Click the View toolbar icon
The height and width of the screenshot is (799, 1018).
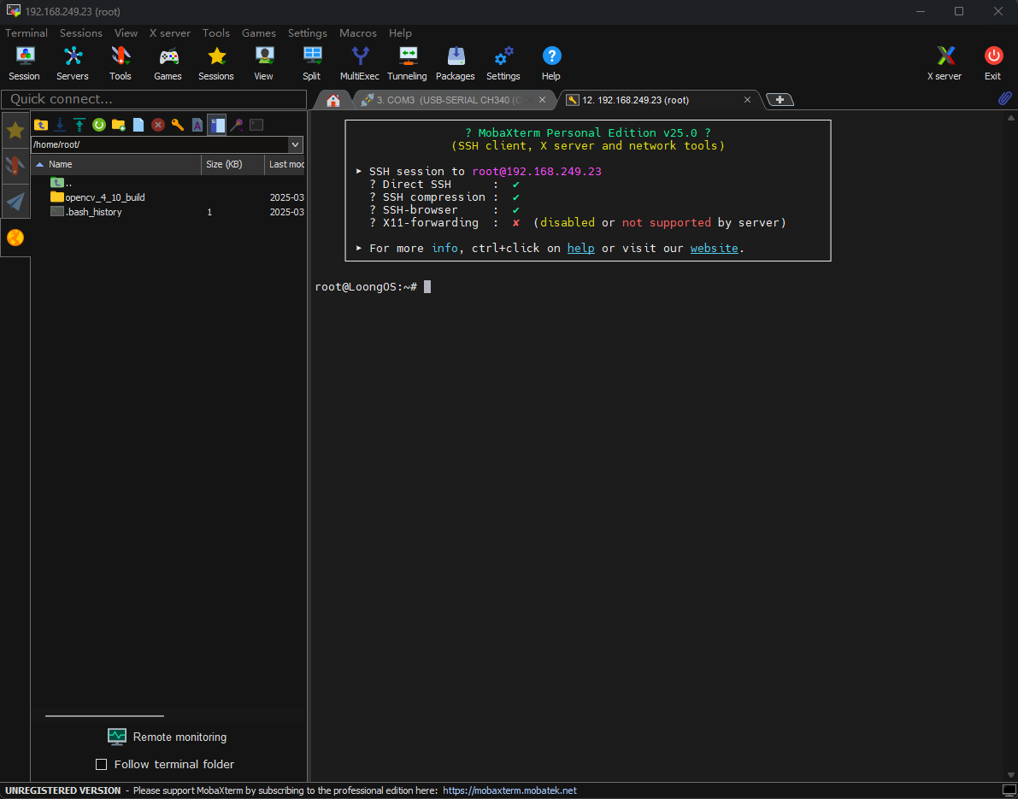[263, 63]
